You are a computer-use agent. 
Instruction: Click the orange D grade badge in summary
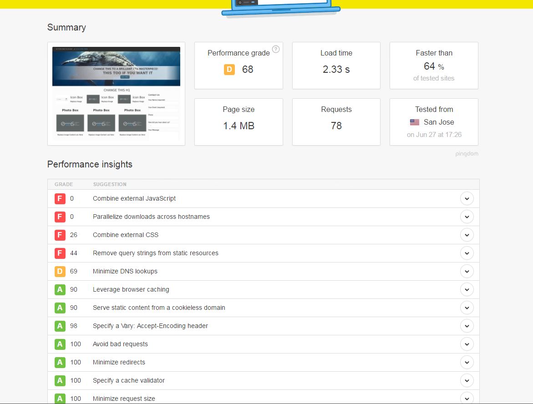[229, 69]
